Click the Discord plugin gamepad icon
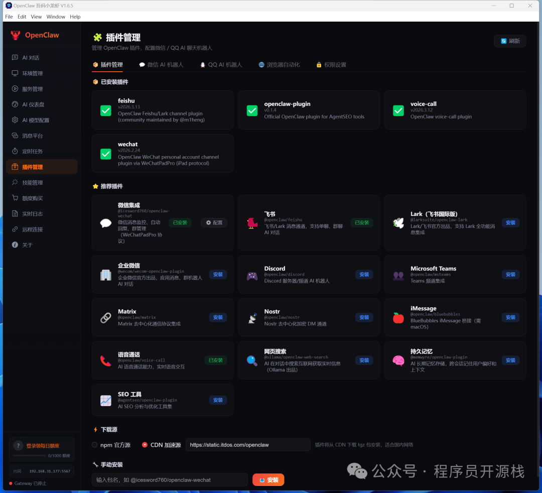The height and width of the screenshot is (493, 542). click(x=251, y=274)
